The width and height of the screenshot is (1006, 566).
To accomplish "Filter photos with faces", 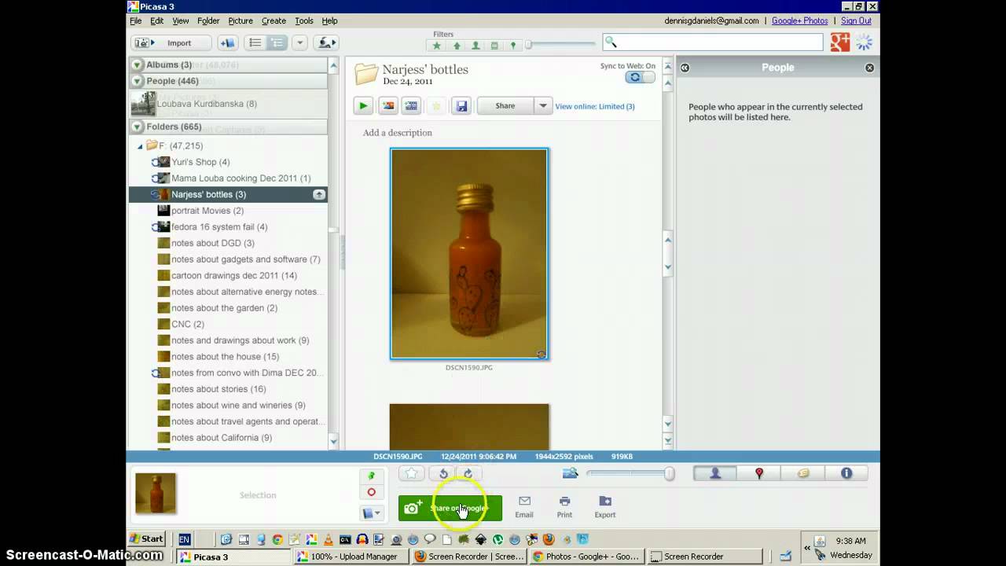I will (x=475, y=46).
